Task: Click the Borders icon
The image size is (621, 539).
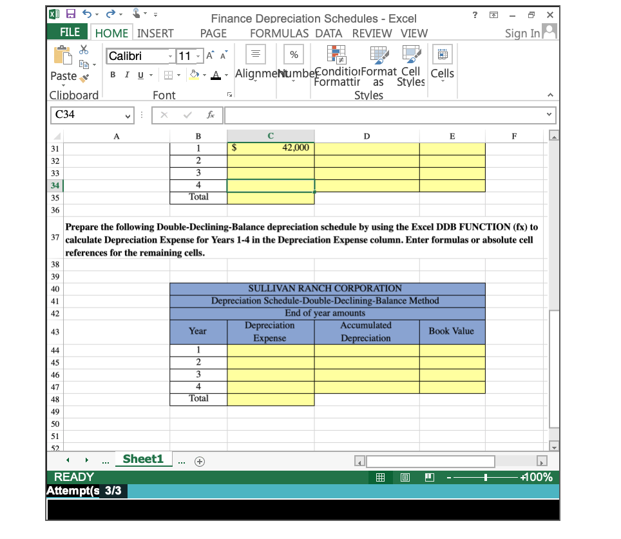Action: click(168, 75)
